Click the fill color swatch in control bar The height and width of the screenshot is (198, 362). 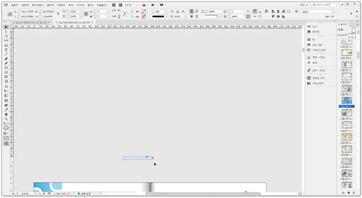144,11
